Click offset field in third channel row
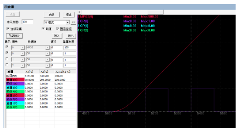This screenshot has width=239, height=132. coord(57,60)
